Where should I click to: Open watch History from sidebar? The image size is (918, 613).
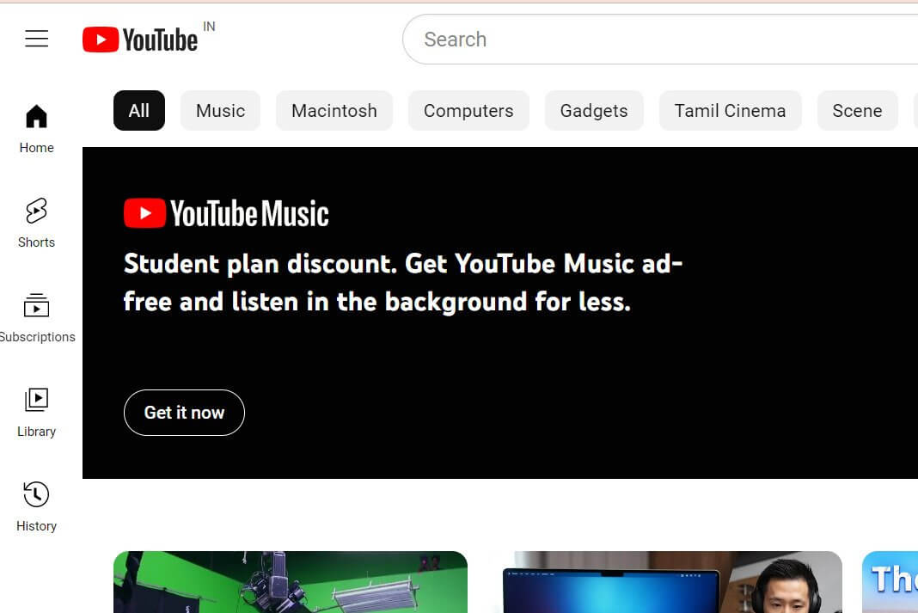click(36, 506)
